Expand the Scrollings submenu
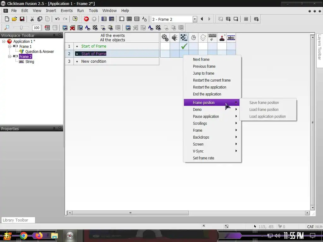This screenshot has width=323, height=242. 212,124
